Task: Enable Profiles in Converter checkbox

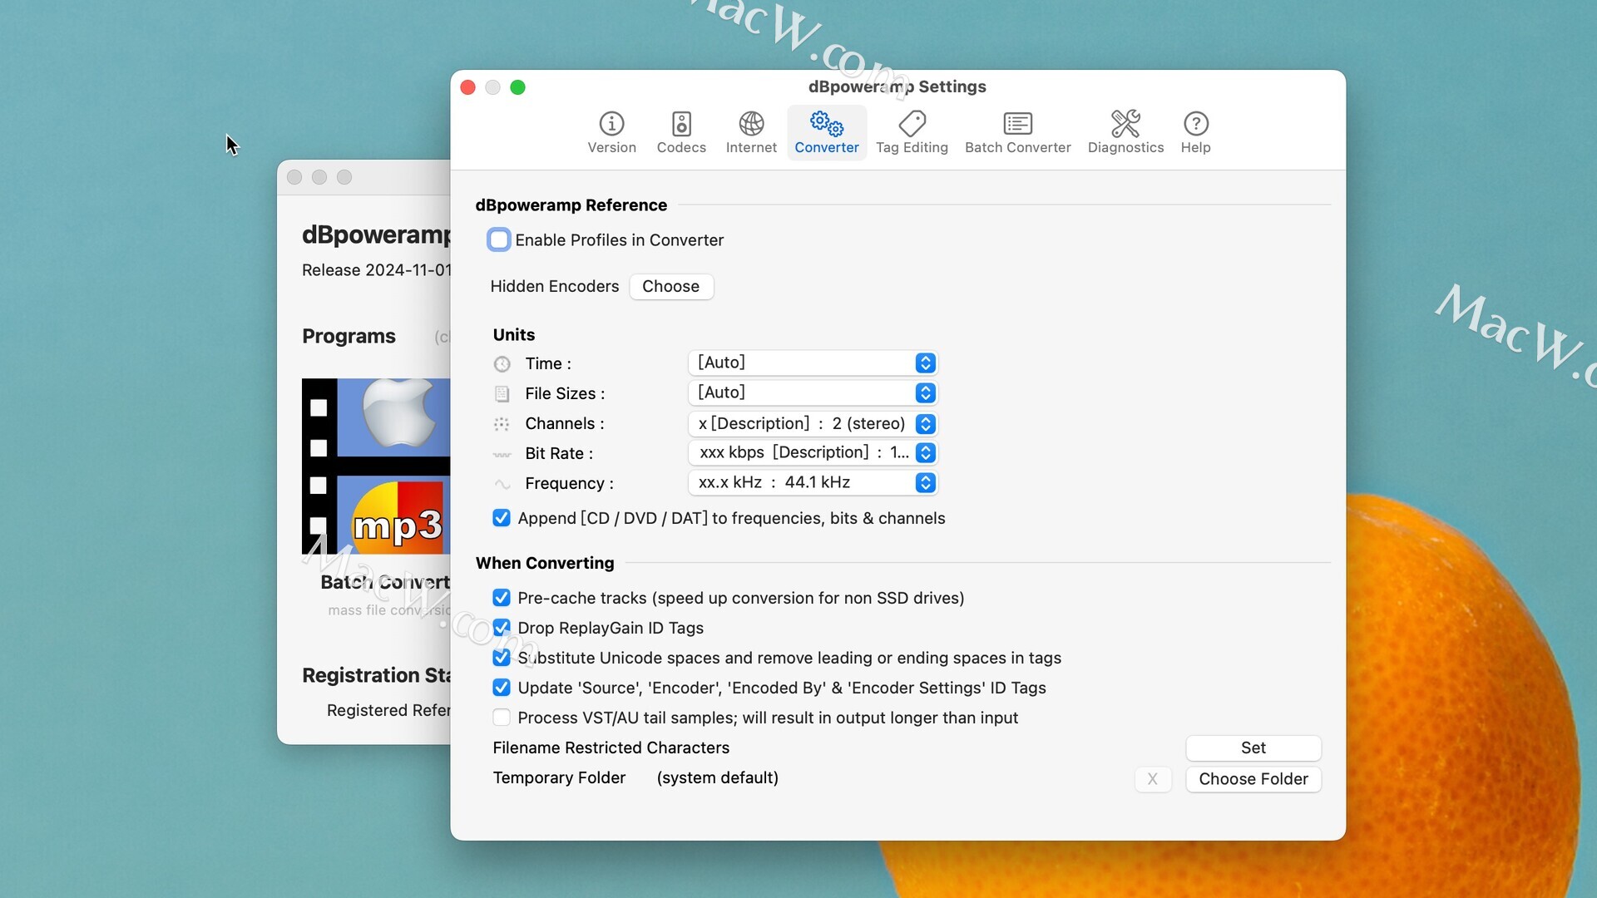Action: pyautogui.click(x=499, y=240)
